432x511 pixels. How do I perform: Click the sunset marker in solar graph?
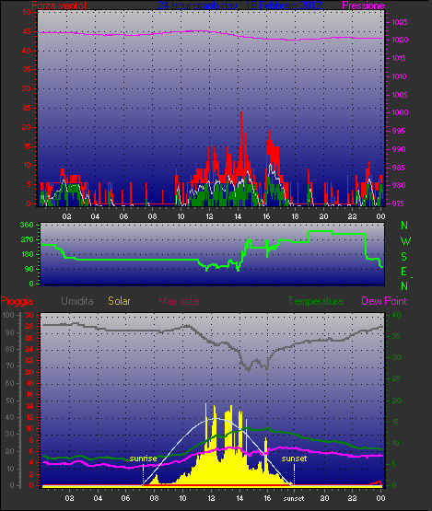[x=294, y=459]
